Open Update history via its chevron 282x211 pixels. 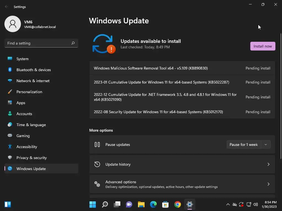click(268, 164)
